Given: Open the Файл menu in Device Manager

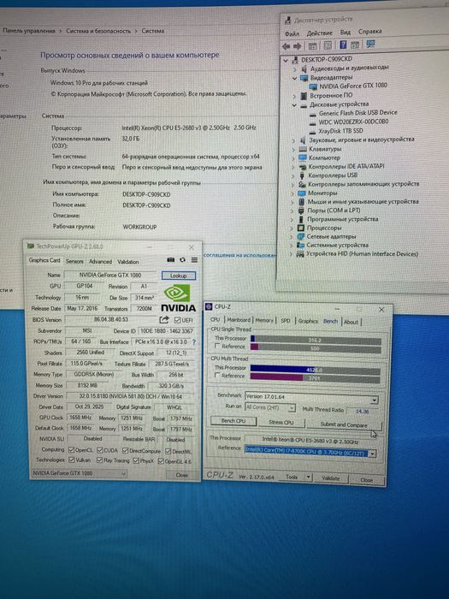Looking at the screenshot, I should (292, 34).
